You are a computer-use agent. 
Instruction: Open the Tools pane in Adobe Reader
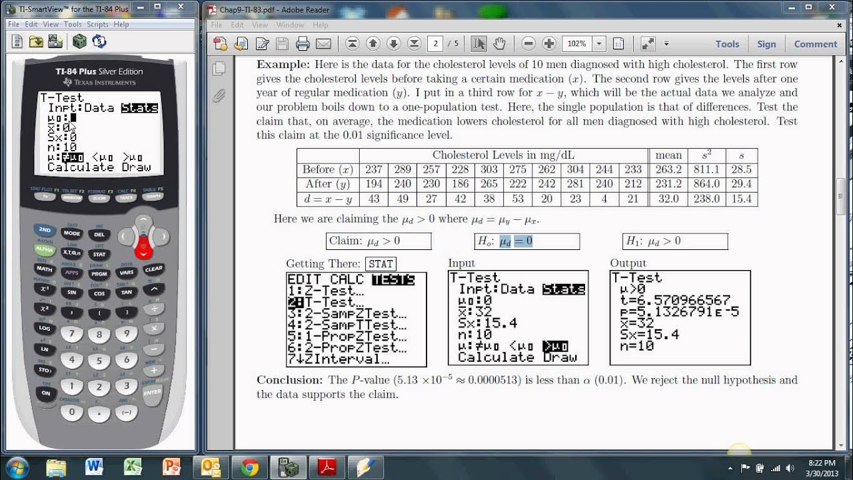(x=727, y=44)
